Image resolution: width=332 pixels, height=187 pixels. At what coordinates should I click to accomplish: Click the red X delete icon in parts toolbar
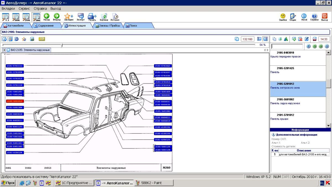pyautogui.click(x=300, y=39)
